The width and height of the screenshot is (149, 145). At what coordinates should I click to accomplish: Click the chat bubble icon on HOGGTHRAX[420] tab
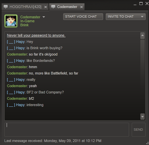point(6,7)
